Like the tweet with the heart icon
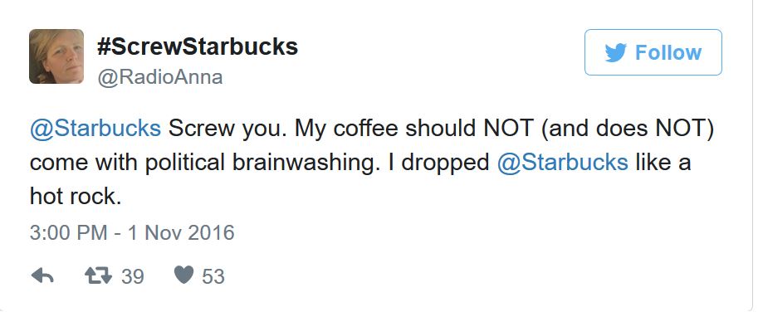This screenshot has height=312, width=758. click(x=183, y=275)
